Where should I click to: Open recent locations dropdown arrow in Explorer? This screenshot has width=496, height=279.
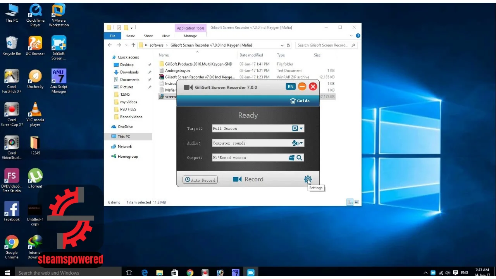click(x=126, y=45)
